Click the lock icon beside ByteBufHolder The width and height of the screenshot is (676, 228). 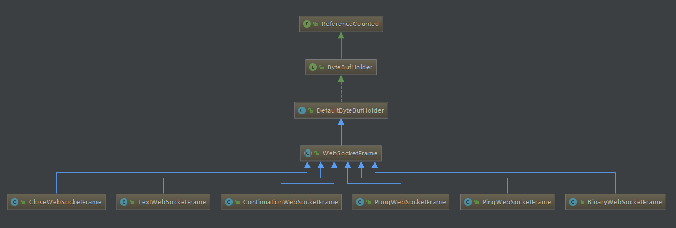tap(321, 68)
